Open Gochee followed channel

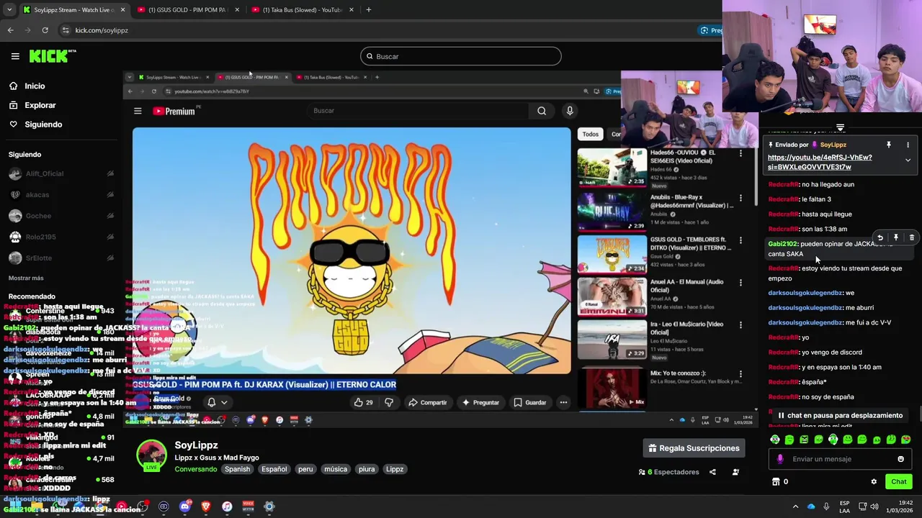pos(38,216)
